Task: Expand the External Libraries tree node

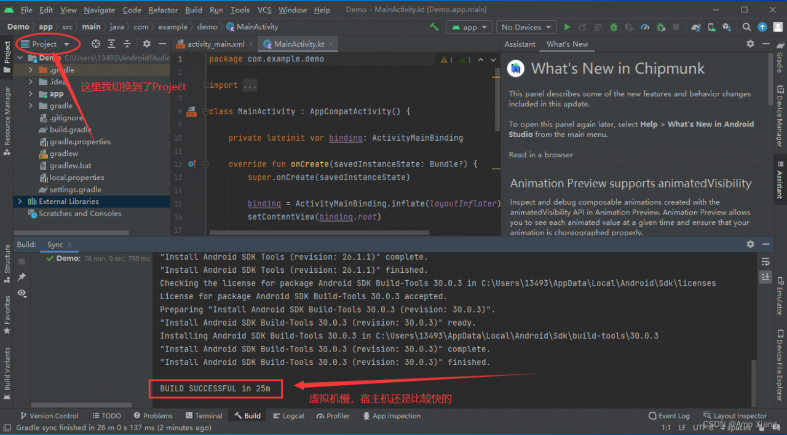Action: coord(20,202)
